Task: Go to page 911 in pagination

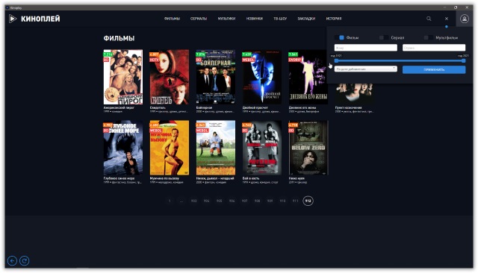Action: tap(295, 201)
